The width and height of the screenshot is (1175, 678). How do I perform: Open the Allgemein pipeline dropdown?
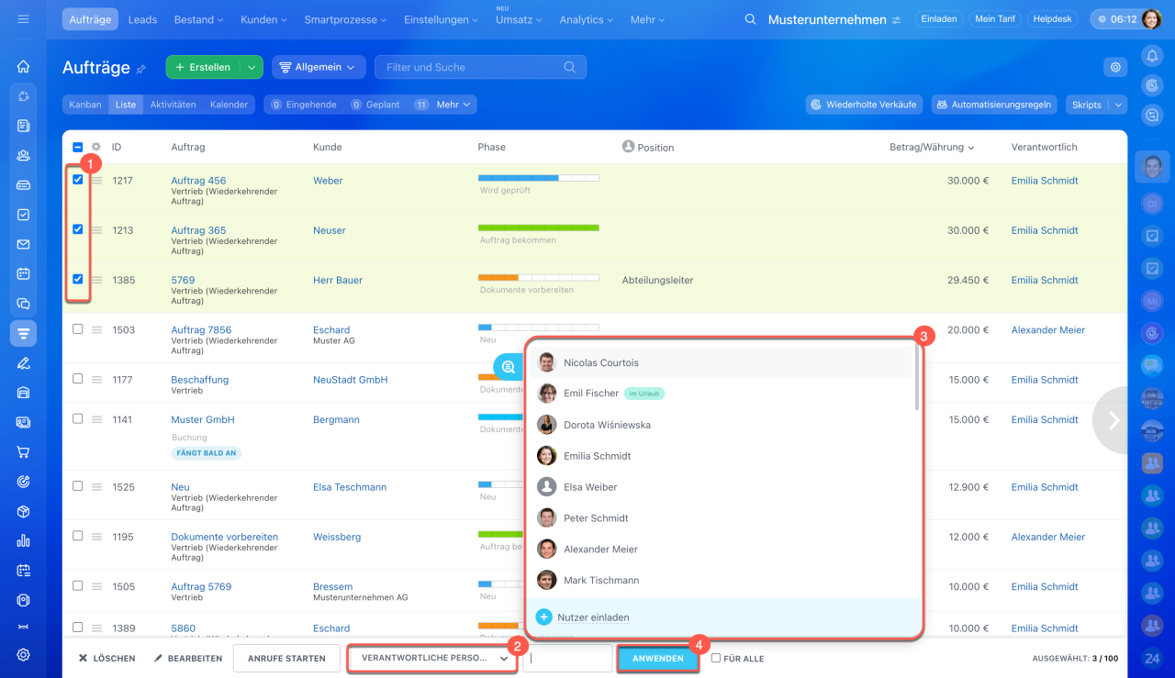point(319,67)
